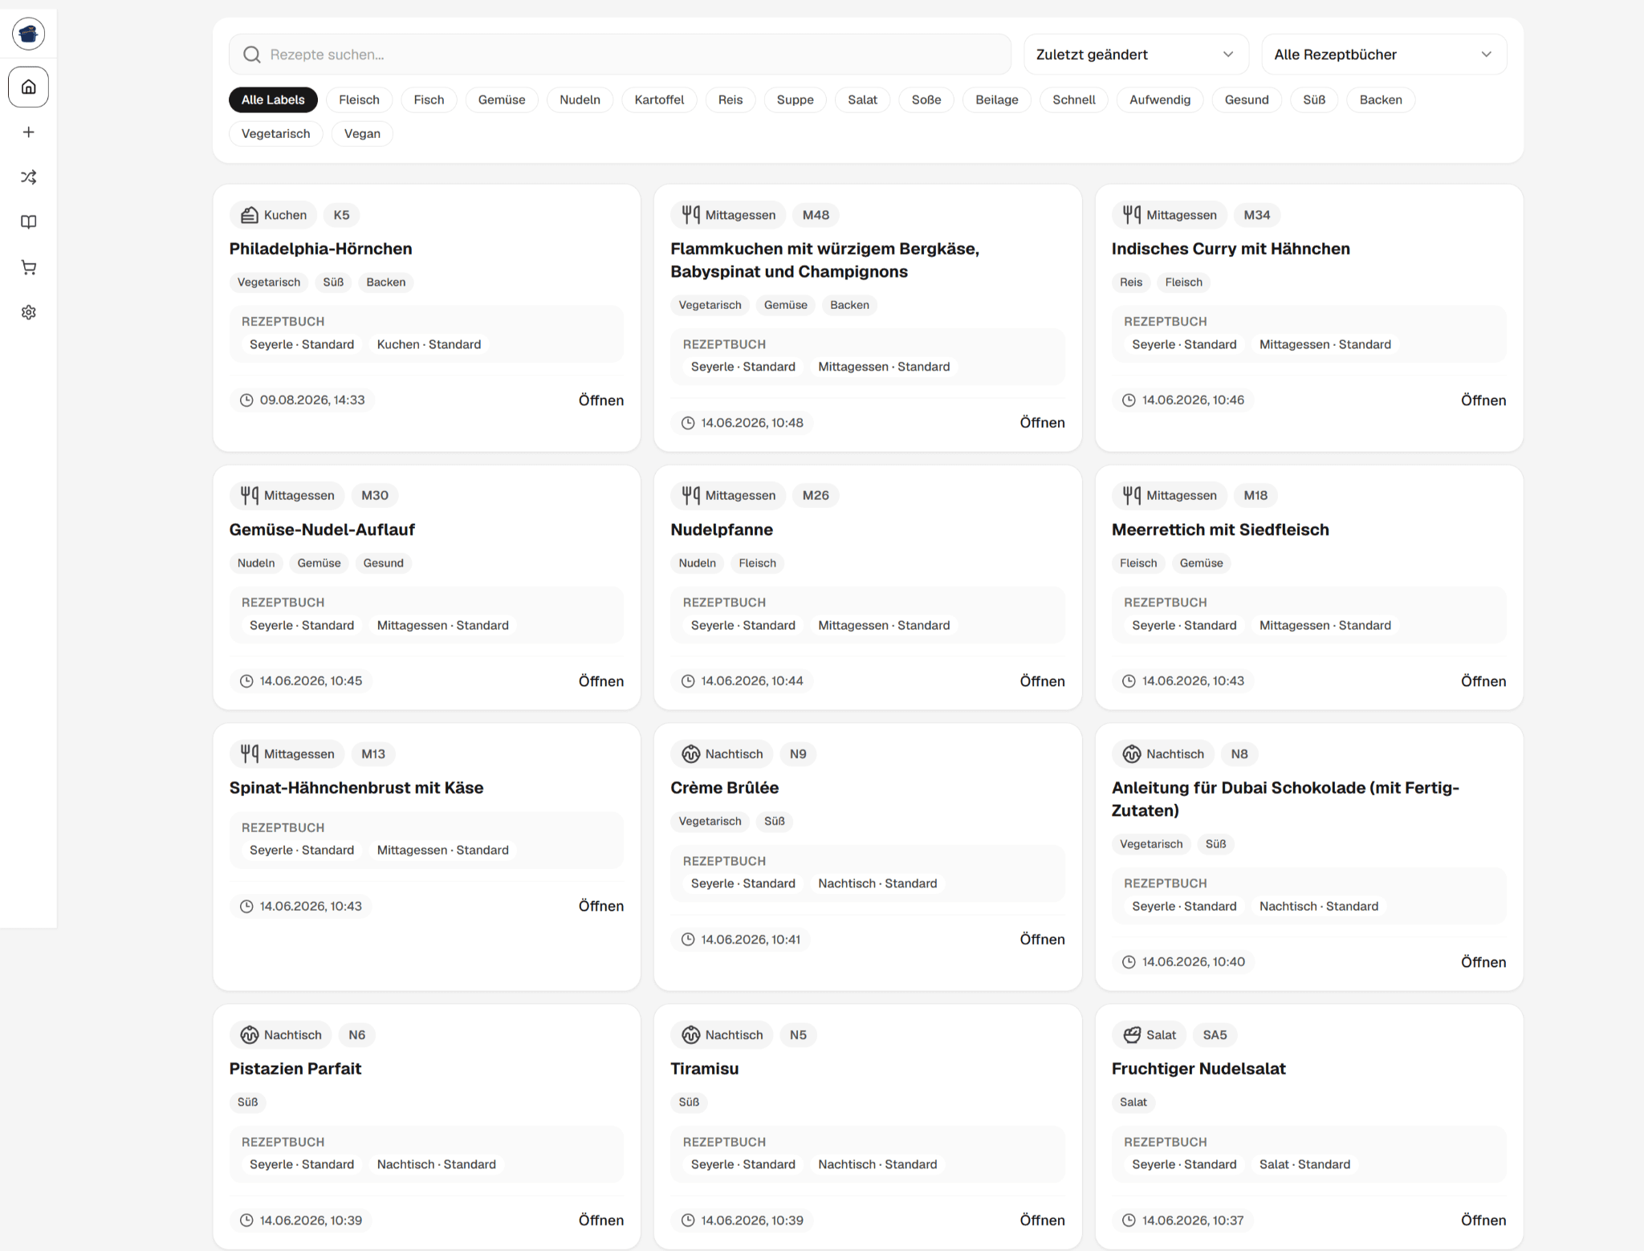The width and height of the screenshot is (1644, 1251).
Task: Open the settings gear icon
Action: [28, 312]
